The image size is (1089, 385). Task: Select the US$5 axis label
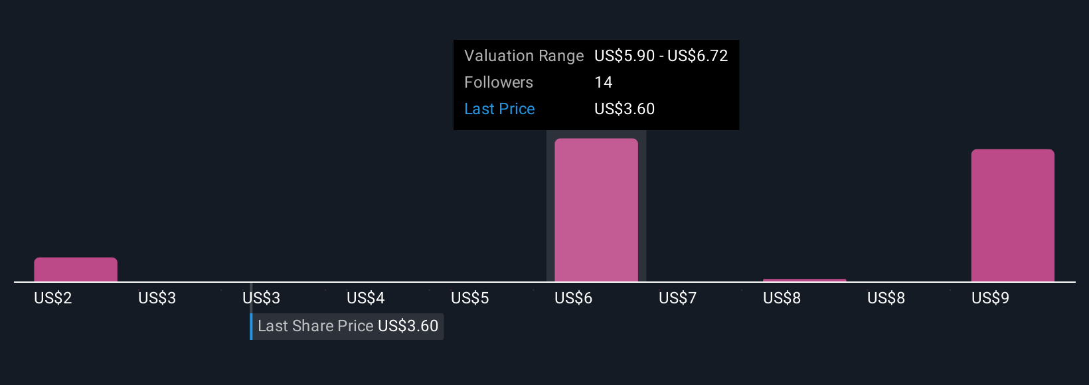tap(470, 298)
